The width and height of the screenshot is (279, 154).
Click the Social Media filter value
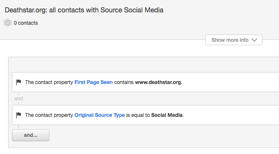pyautogui.click(x=167, y=115)
